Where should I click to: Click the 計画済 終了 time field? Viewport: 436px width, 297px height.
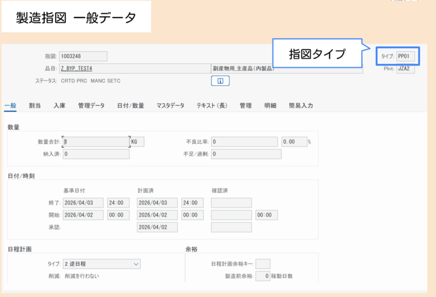point(192,203)
